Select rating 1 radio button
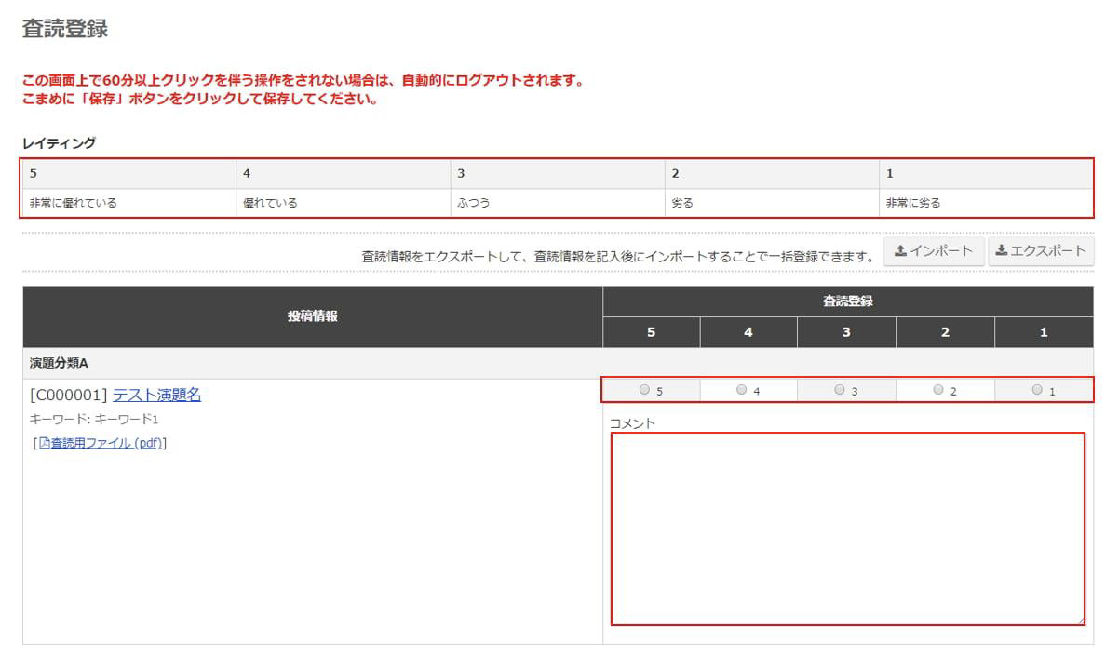1119x657 pixels. point(1036,391)
